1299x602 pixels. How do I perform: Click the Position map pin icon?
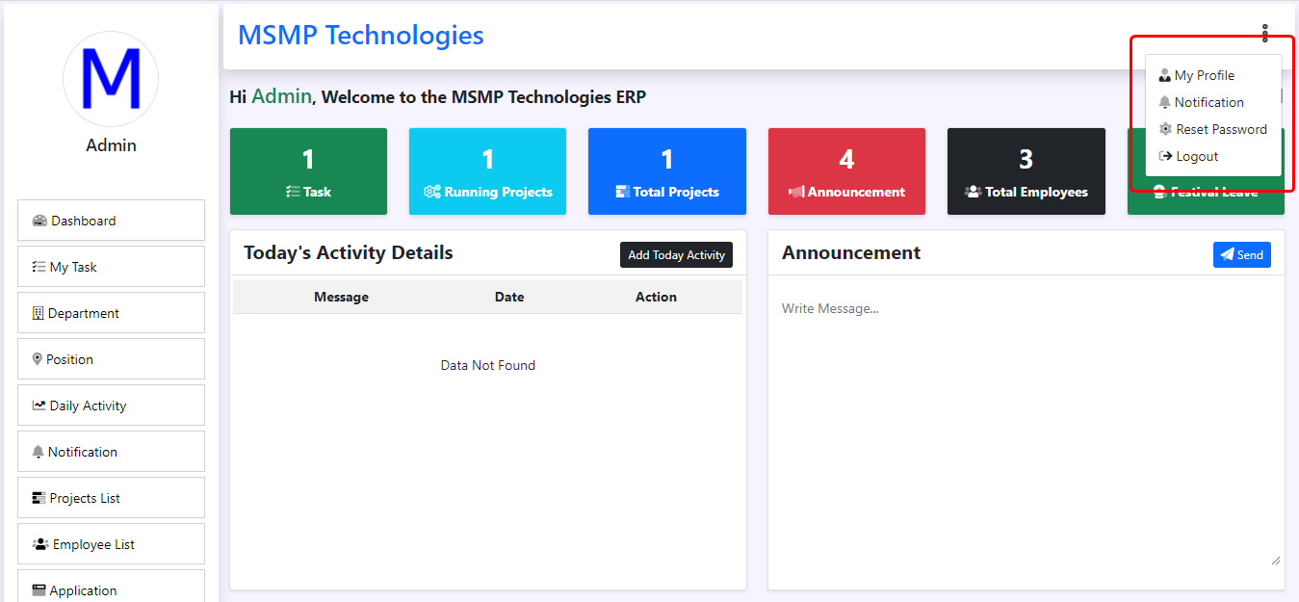[x=38, y=359]
